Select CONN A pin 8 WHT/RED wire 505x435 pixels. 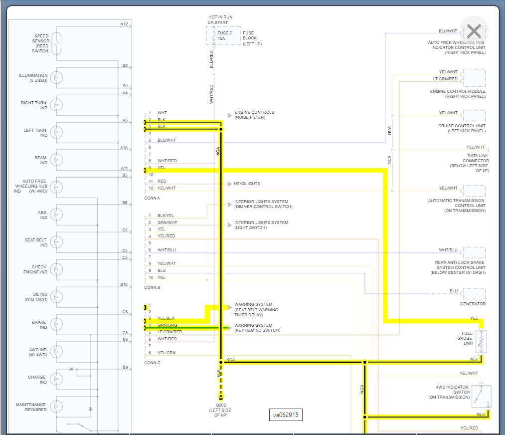[167, 161]
